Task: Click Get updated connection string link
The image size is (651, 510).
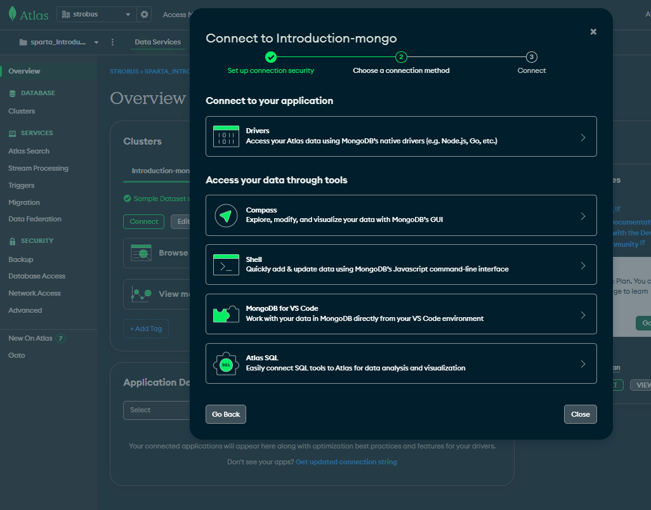Action: tap(346, 462)
